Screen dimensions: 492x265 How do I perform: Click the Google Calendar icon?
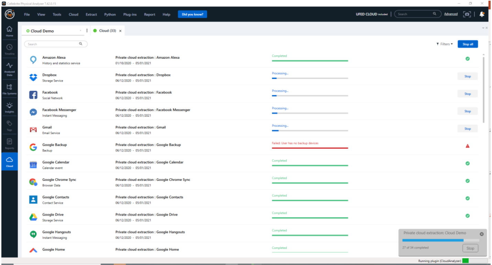point(33,165)
